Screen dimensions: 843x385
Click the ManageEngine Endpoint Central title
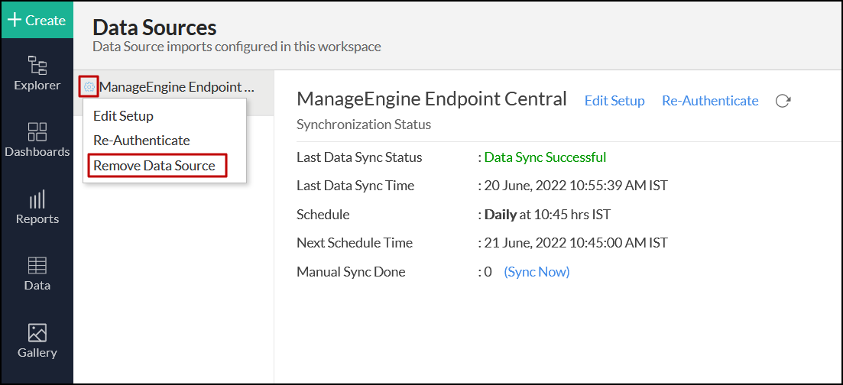pos(432,99)
